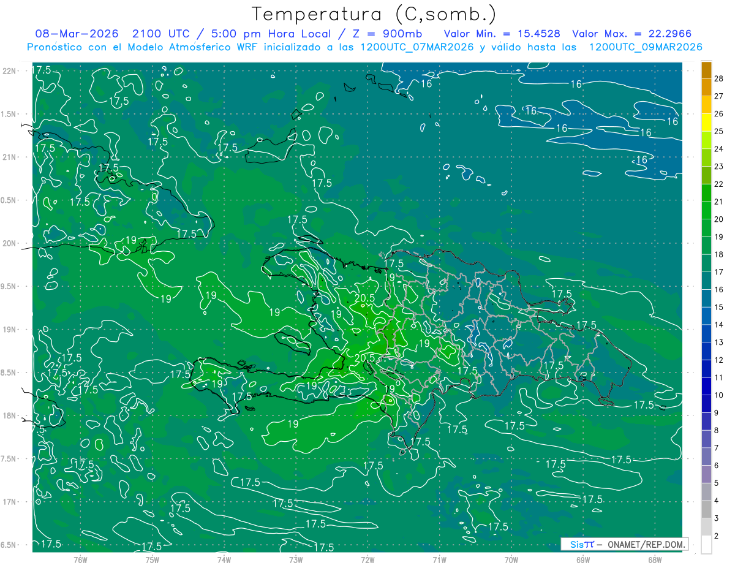This screenshot has width=735, height=568.
Task: Click the white colorbar swatch below label 2
Action: 706,545
